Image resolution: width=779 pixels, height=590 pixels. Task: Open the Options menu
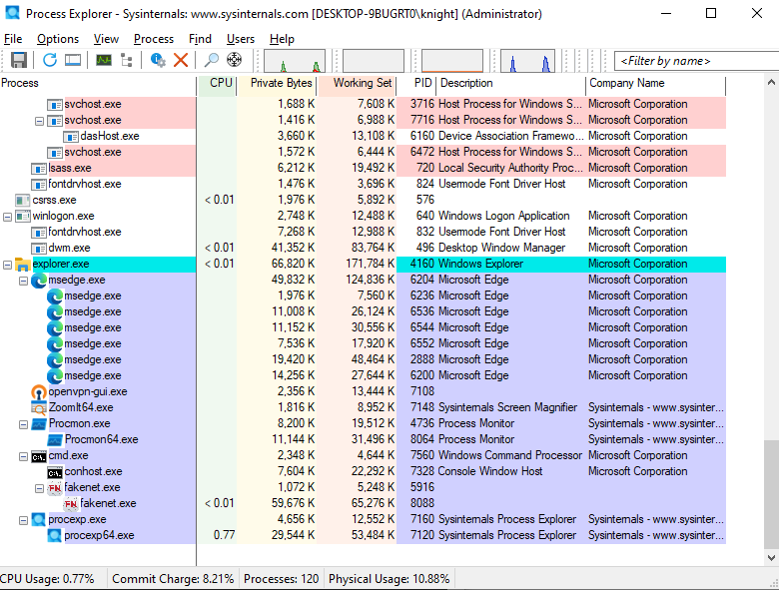click(x=58, y=39)
